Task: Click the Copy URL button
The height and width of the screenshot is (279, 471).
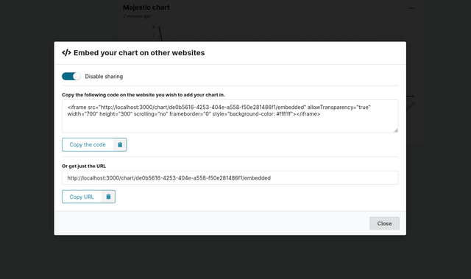Action: [88, 197]
